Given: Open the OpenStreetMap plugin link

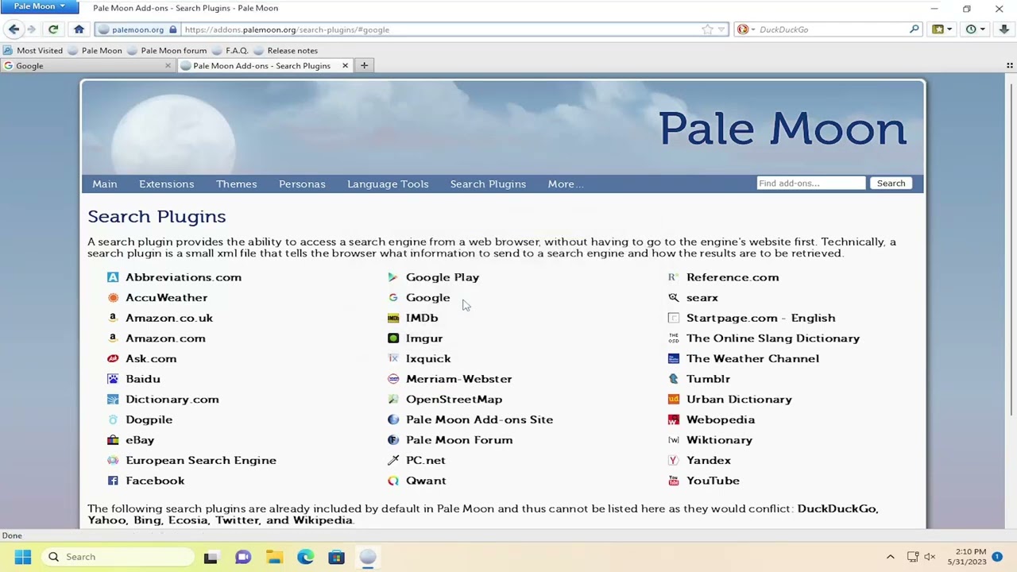Looking at the screenshot, I should pyautogui.click(x=454, y=400).
